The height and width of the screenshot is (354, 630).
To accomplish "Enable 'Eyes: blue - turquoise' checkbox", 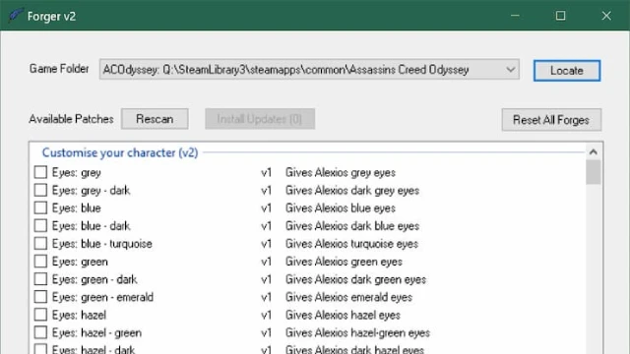I will click(40, 243).
